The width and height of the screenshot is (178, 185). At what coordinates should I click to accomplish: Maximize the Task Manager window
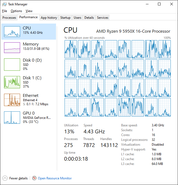[159, 4]
